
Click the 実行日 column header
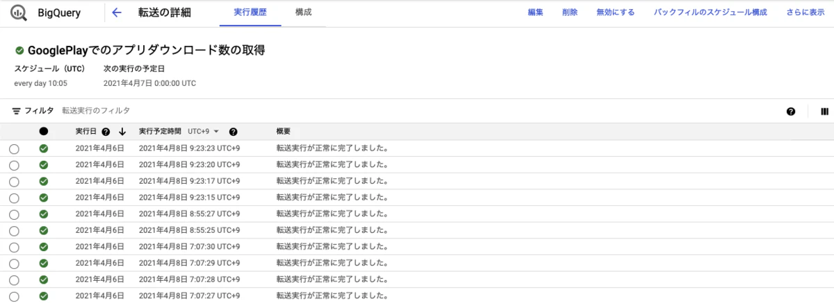(87, 132)
